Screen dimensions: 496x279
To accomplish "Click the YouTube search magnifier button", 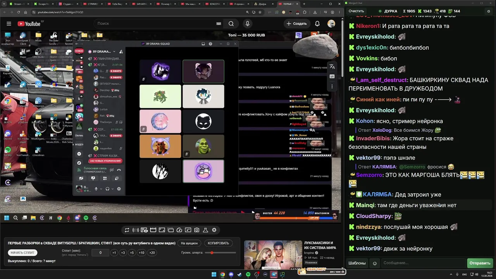I will click(231, 24).
